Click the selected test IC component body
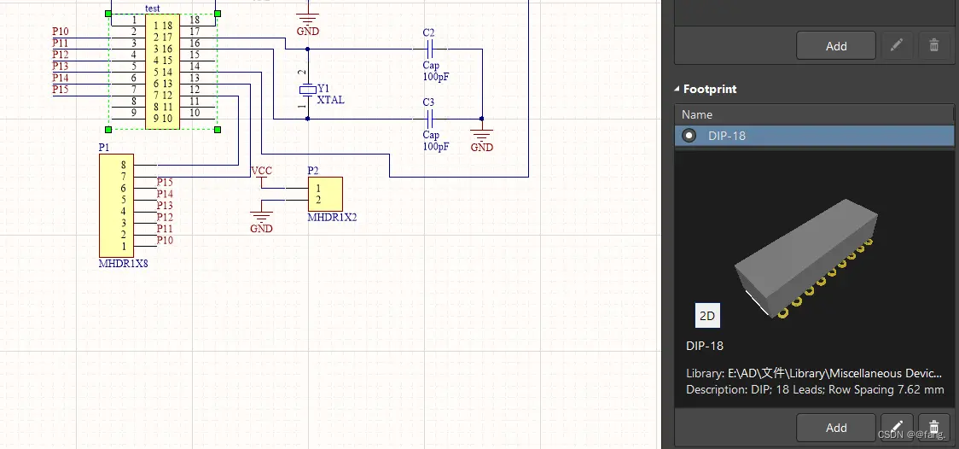959x449 pixels. (x=162, y=72)
